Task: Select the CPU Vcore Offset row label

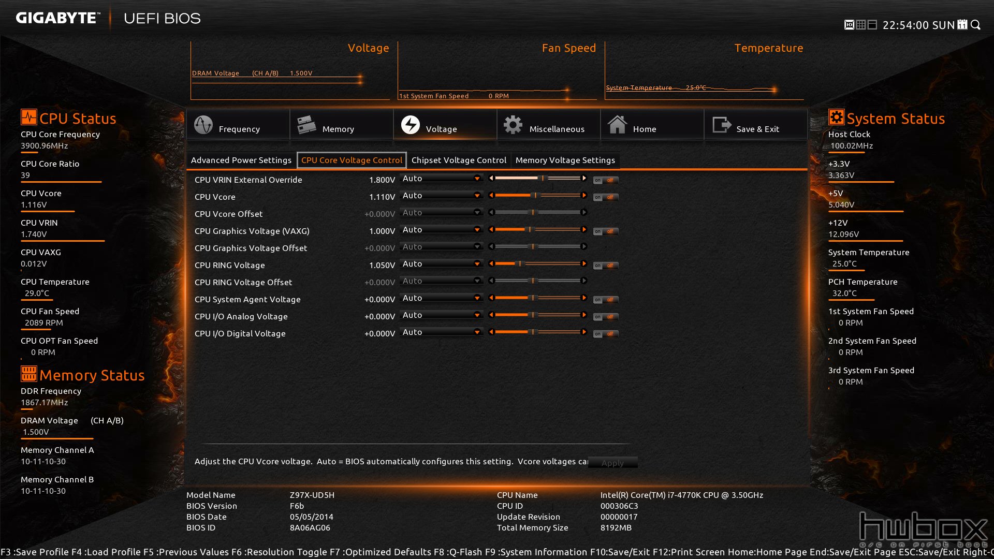Action: pos(228,214)
